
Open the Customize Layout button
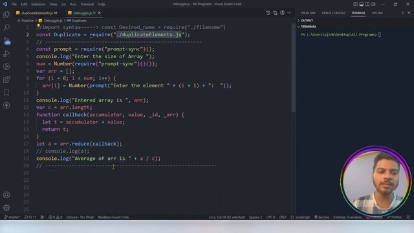(373, 4)
